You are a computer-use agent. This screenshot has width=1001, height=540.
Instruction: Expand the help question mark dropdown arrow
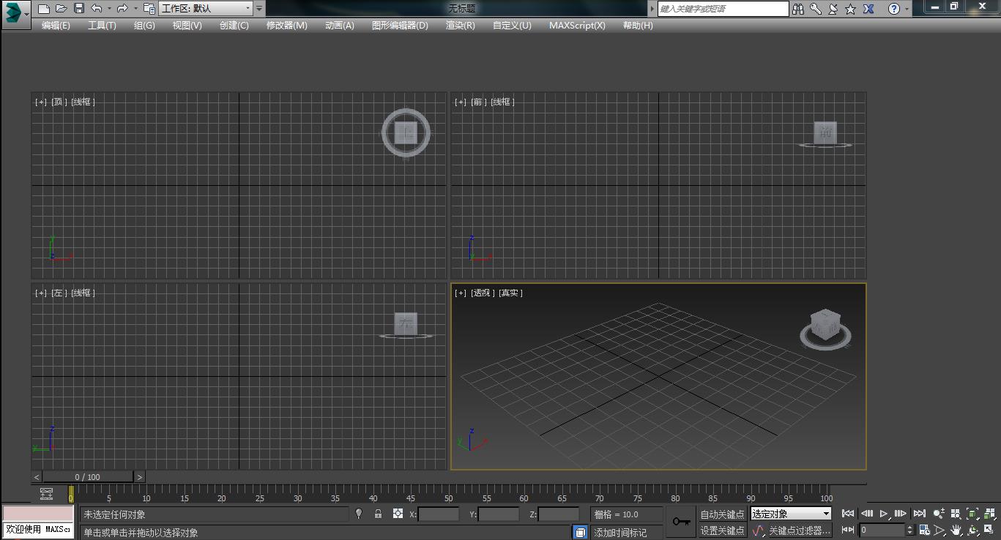(908, 9)
